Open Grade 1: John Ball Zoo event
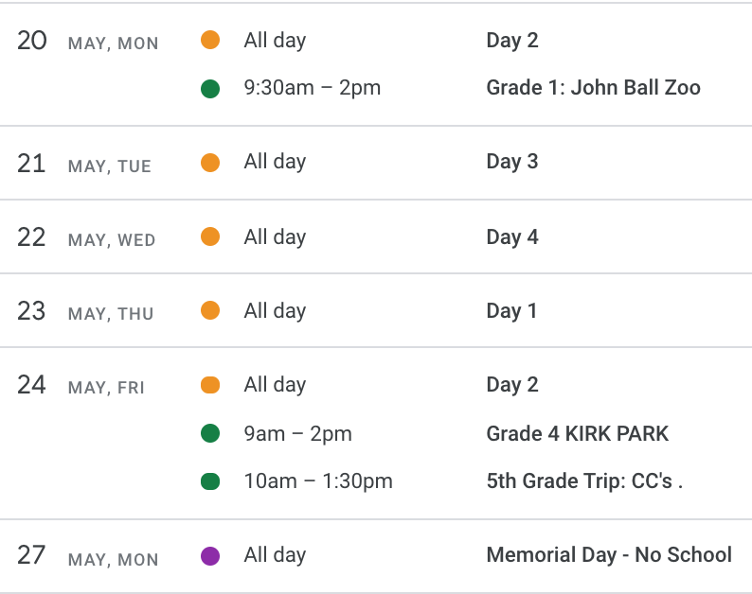The image size is (752, 594). (593, 88)
